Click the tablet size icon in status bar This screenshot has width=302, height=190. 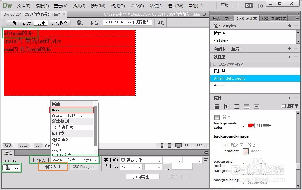[x=169, y=146]
